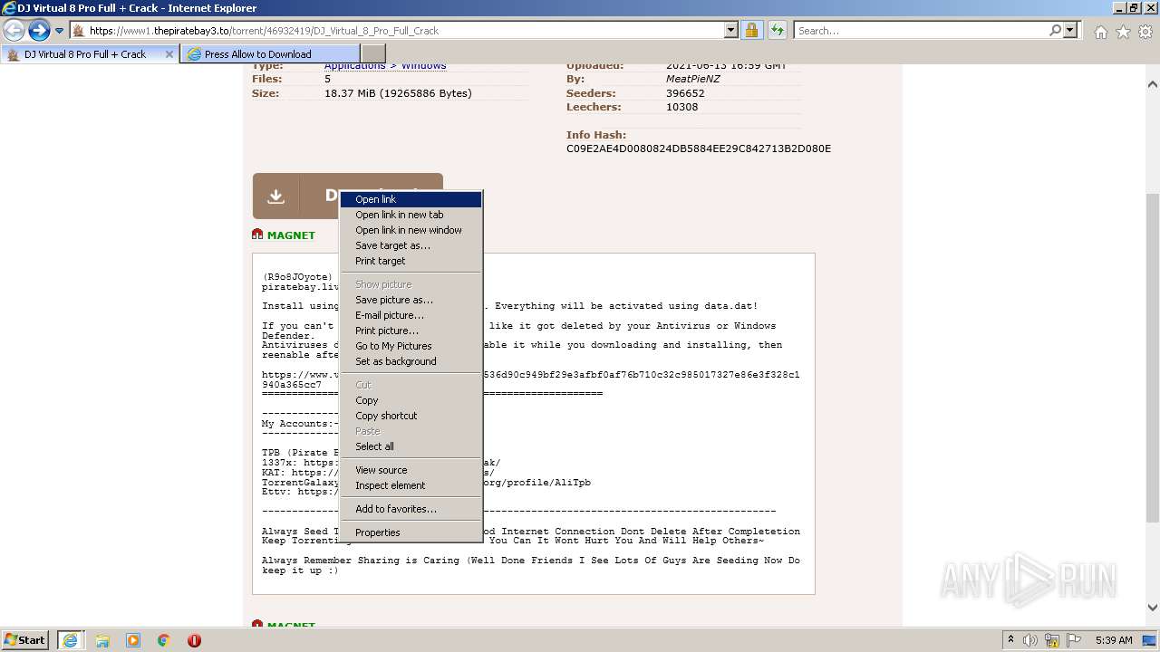Click the browser Back arrow button

[14, 31]
